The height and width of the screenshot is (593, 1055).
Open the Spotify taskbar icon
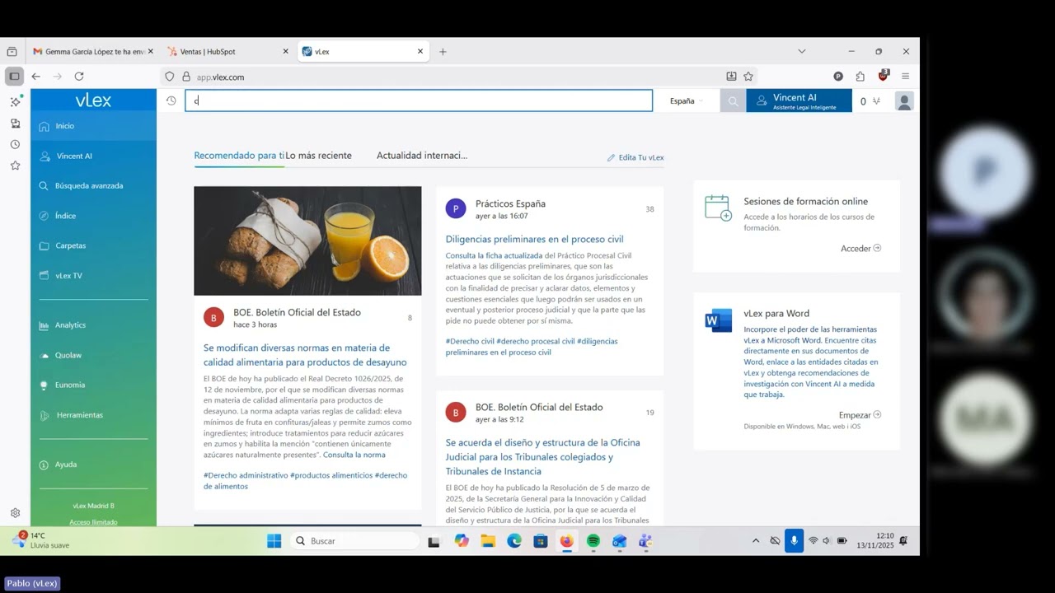[x=593, y=541]
